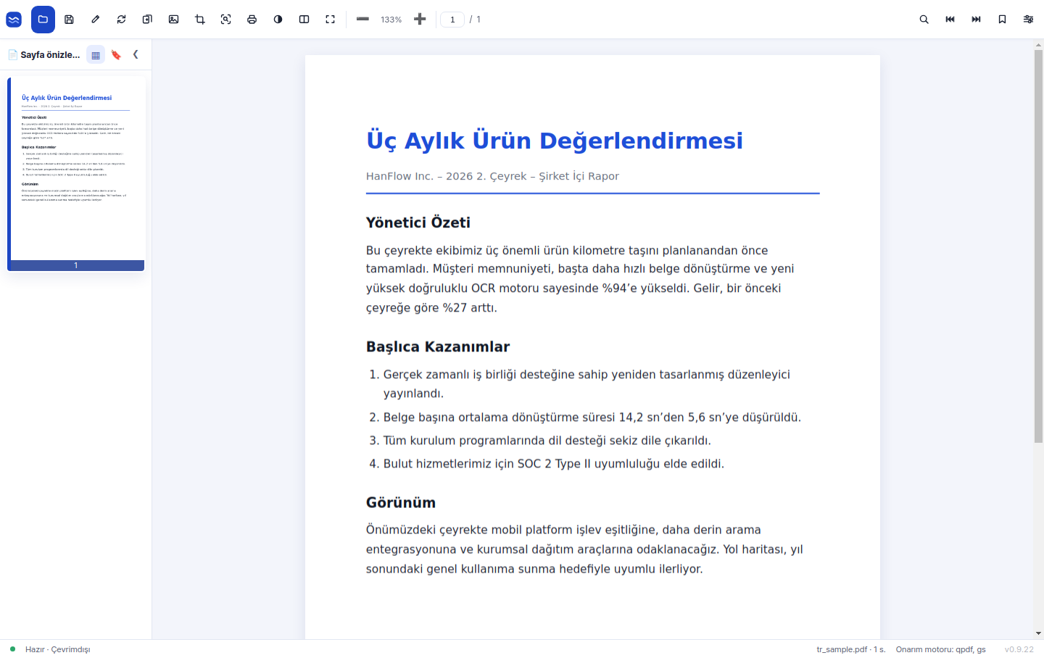
Task: Open a file with the folder icon
Action: pos(43,20)
